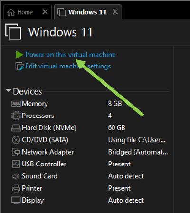Screen dimensions: 190x213
Task: Click the 8 GB memory value
Action: coord(115,104)
